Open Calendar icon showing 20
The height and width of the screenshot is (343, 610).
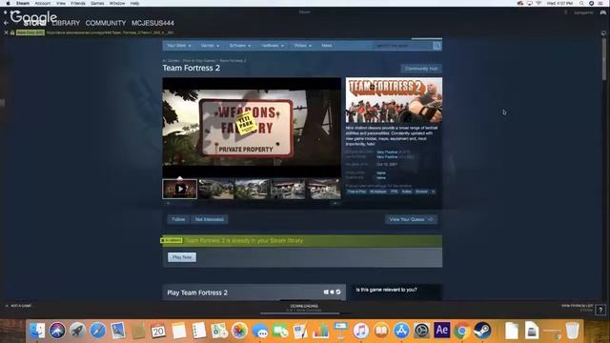158,331
